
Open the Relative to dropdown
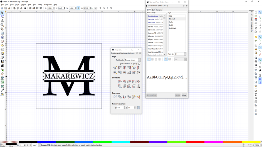pos(133,60)
